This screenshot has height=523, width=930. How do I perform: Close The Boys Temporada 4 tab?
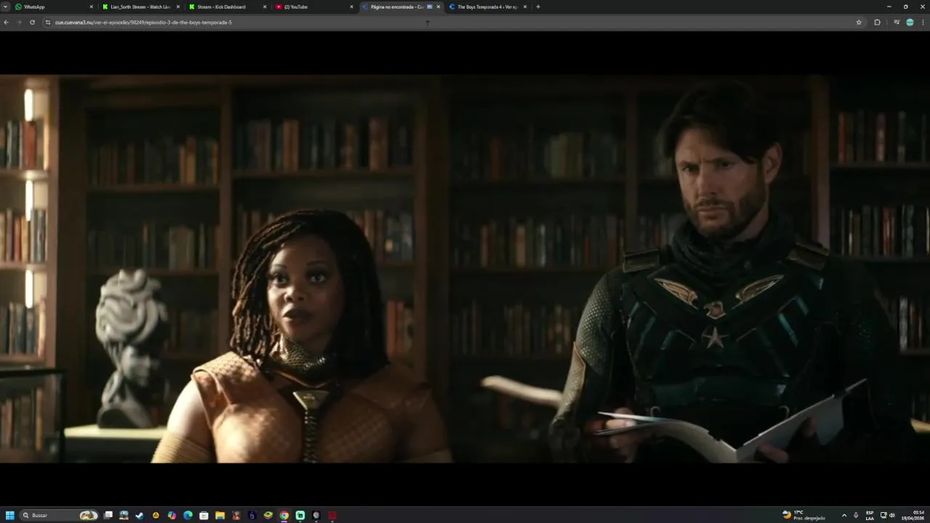[x=525, y=7]
